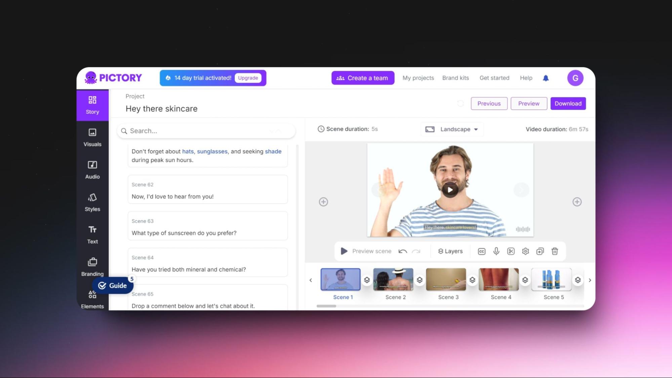Click the Layers icon in toolbar
The width and height of the screenshot is (672, 378).
450,251
